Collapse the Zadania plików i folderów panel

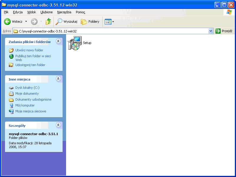click(x=58, y=42)
